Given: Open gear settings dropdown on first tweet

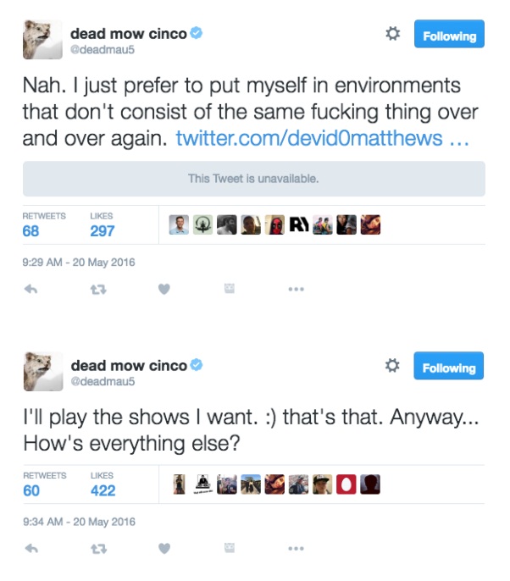Looking at the screenshot, I should [392, 34].
